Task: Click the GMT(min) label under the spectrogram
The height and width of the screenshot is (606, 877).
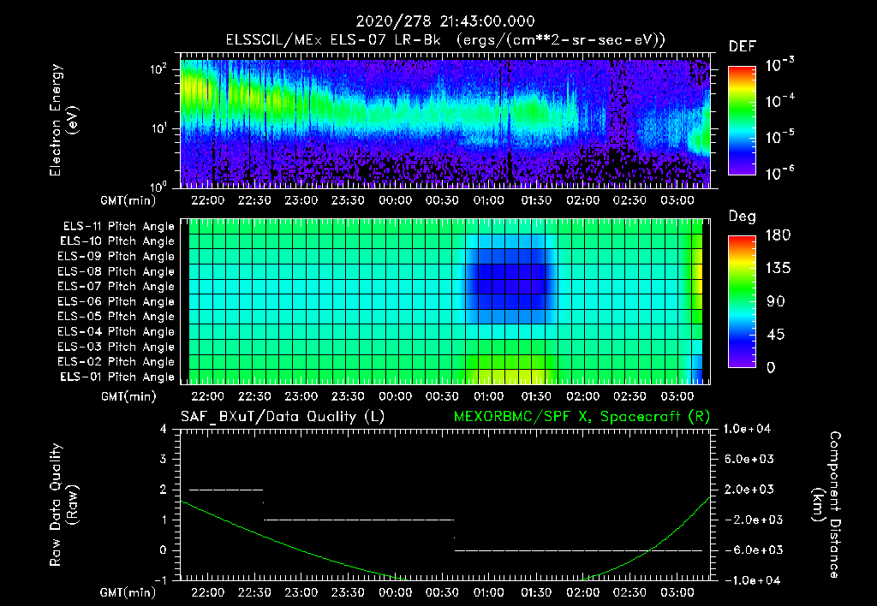Action: 128,201
